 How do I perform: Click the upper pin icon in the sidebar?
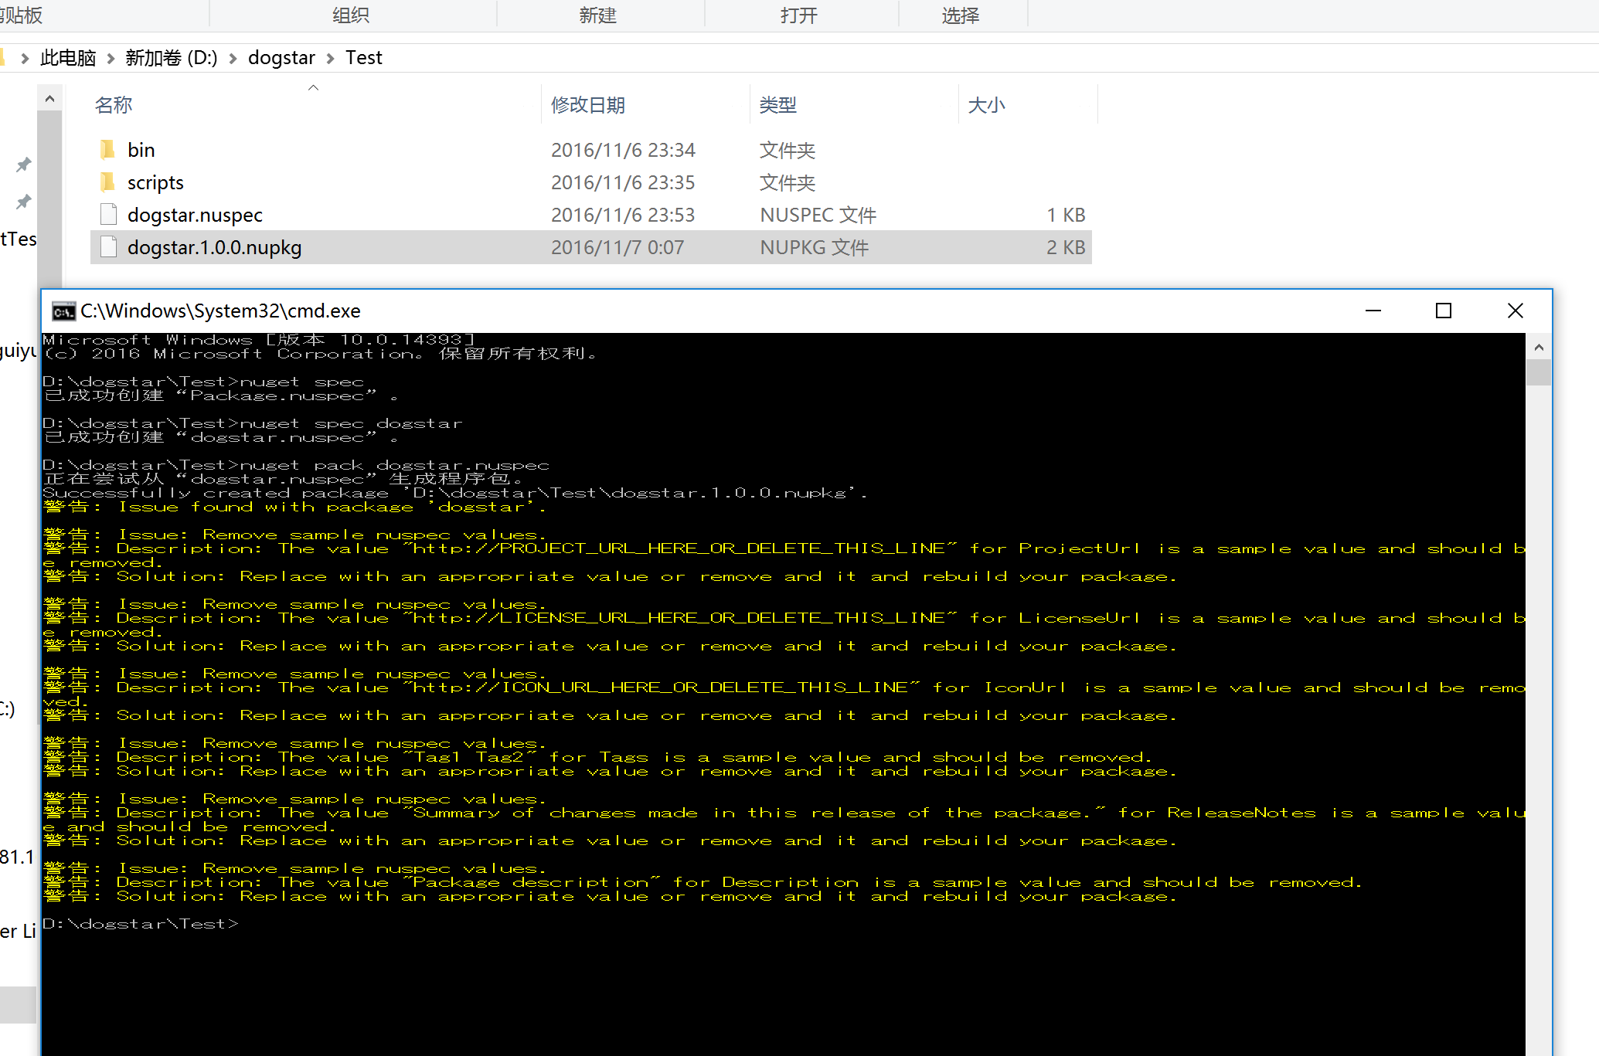pos(24,165)
